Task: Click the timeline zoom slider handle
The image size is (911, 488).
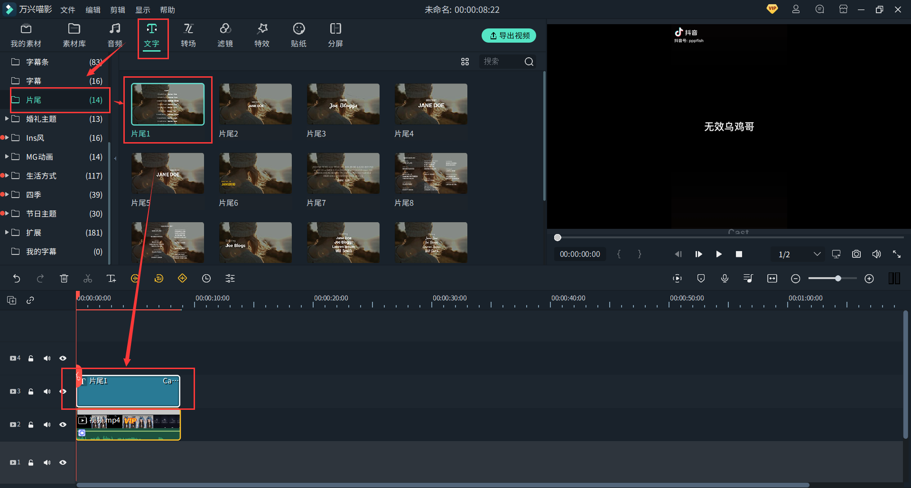Action: point(838,279)
